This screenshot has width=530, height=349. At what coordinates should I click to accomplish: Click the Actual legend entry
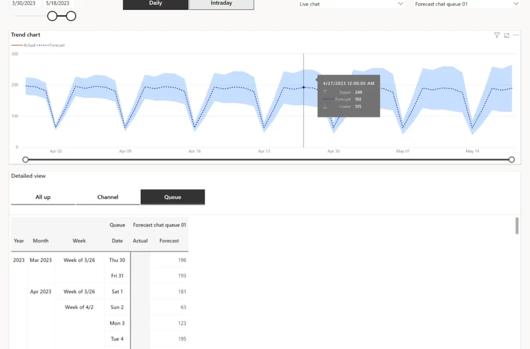click(23, 45)
